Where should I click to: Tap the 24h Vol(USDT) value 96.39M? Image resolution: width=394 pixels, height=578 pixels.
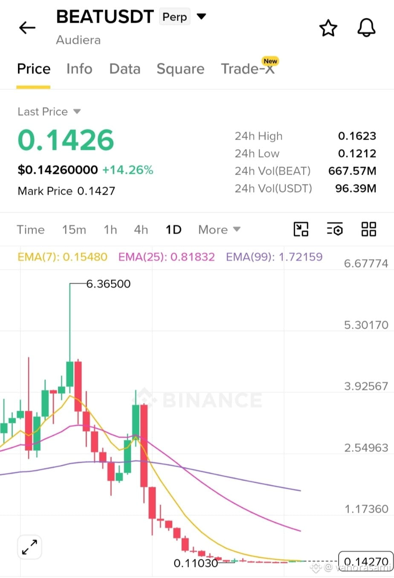[x=356, y=188]
